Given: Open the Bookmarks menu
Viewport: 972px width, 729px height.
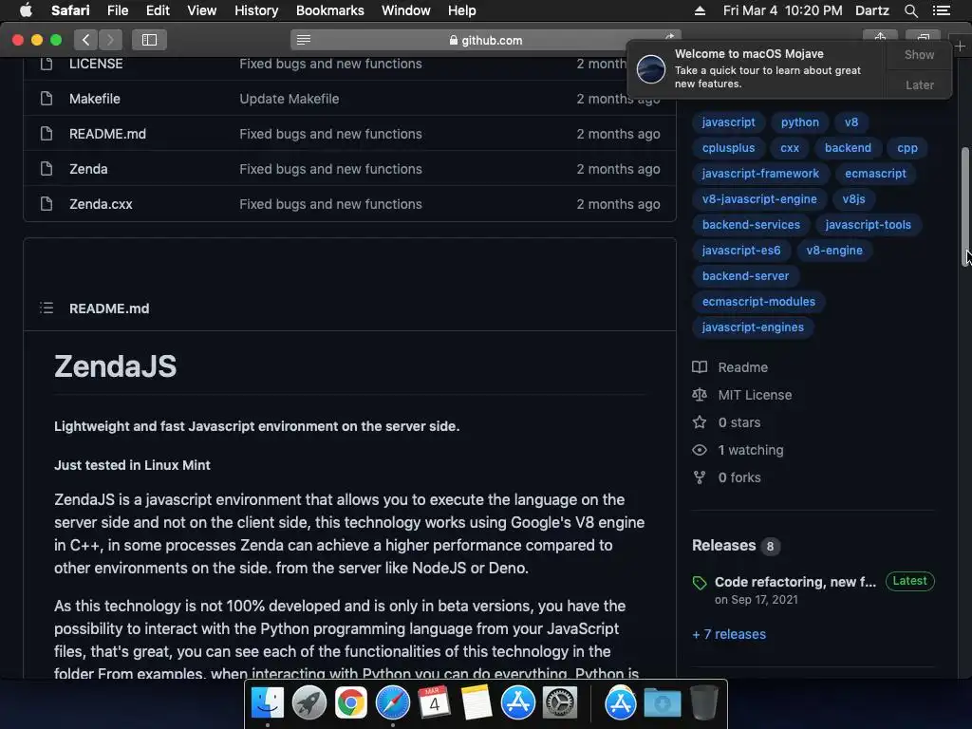Looking at the screenshot, I should tap(329, 10).
